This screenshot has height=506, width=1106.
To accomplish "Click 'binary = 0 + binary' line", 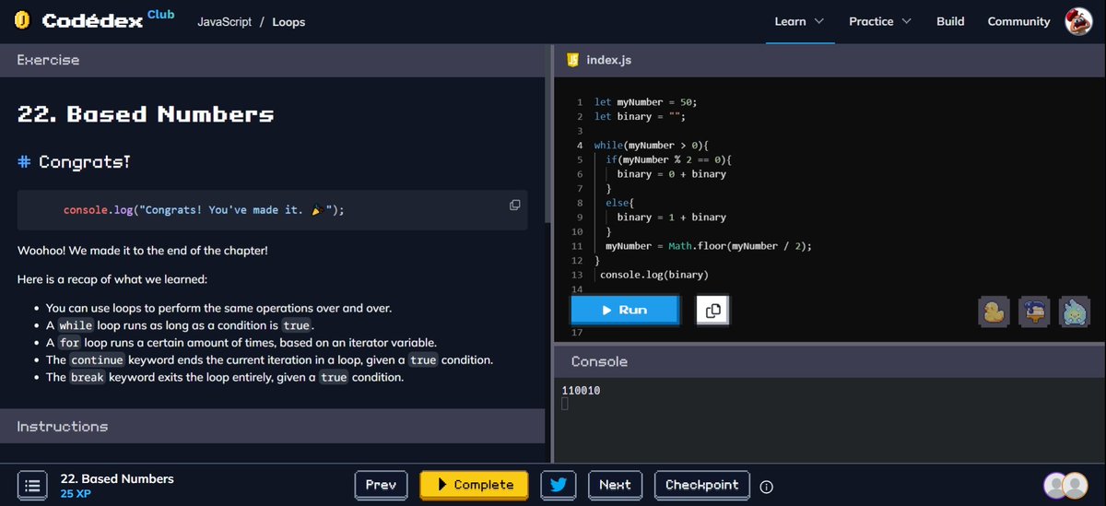I will (671, 174).
